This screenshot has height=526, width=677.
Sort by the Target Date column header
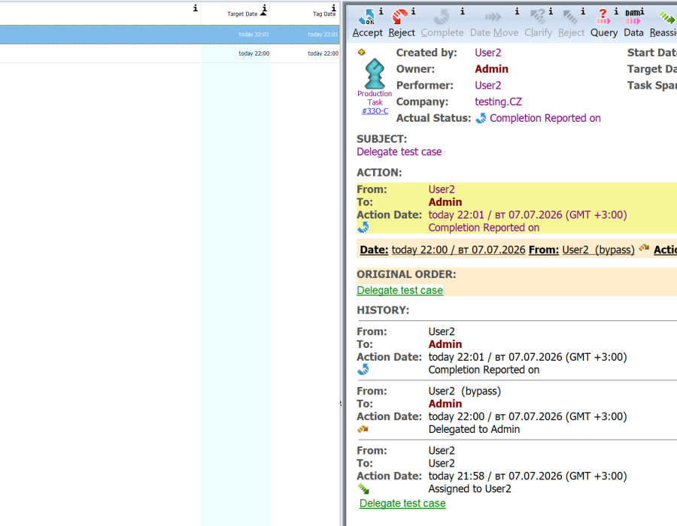pyautogui.click(x=242, y=14)
